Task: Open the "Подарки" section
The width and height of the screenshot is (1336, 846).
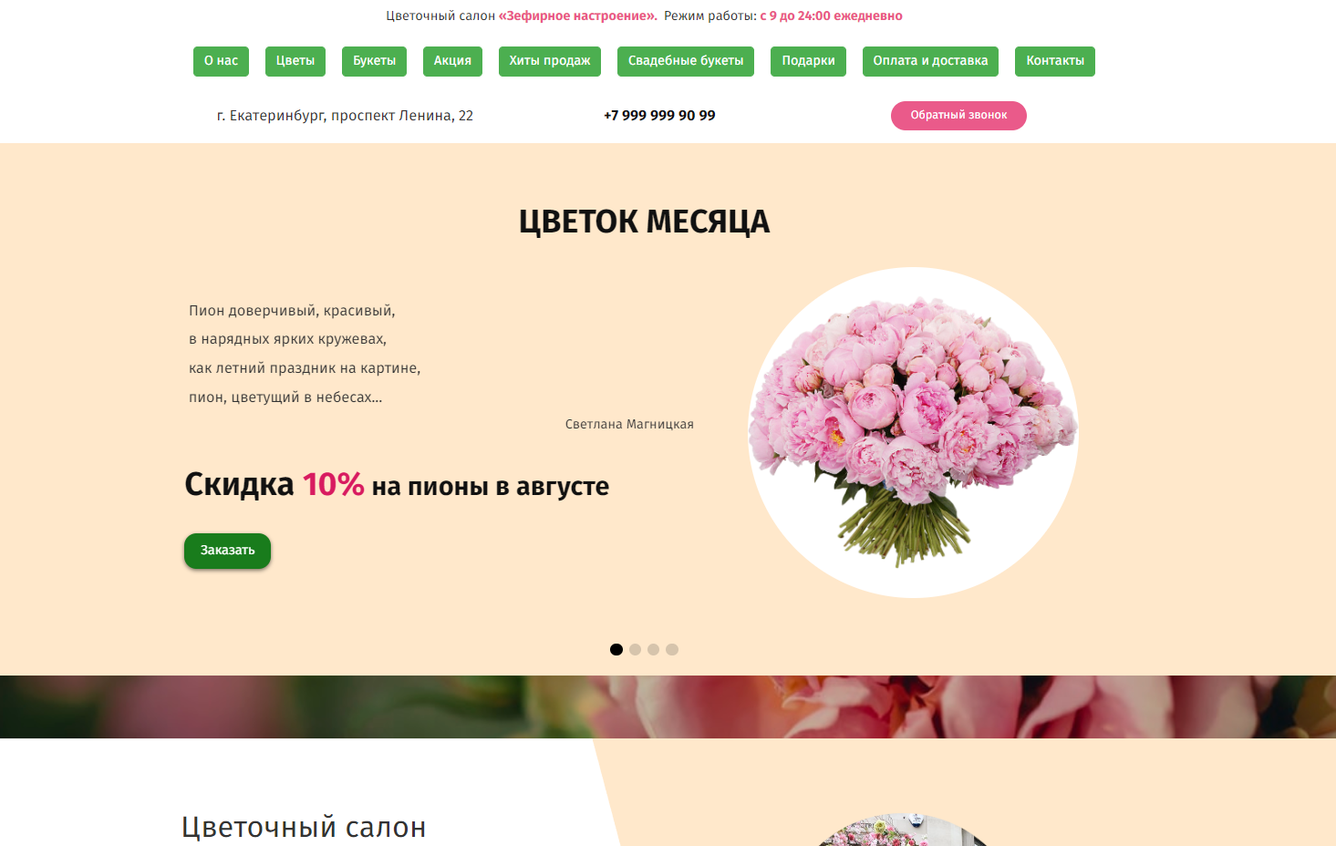Action: tap(808, 61)
